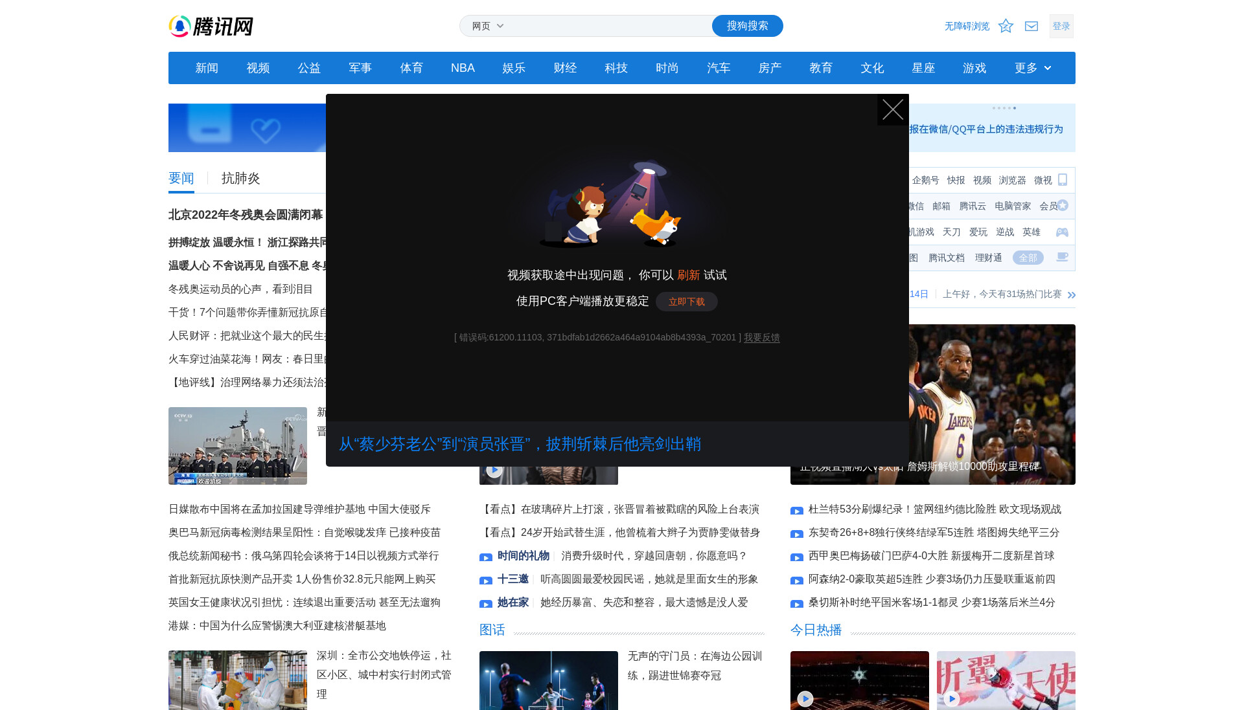Play button on the center video thumbnail
1244x710 pixels.
pos(494,471)
